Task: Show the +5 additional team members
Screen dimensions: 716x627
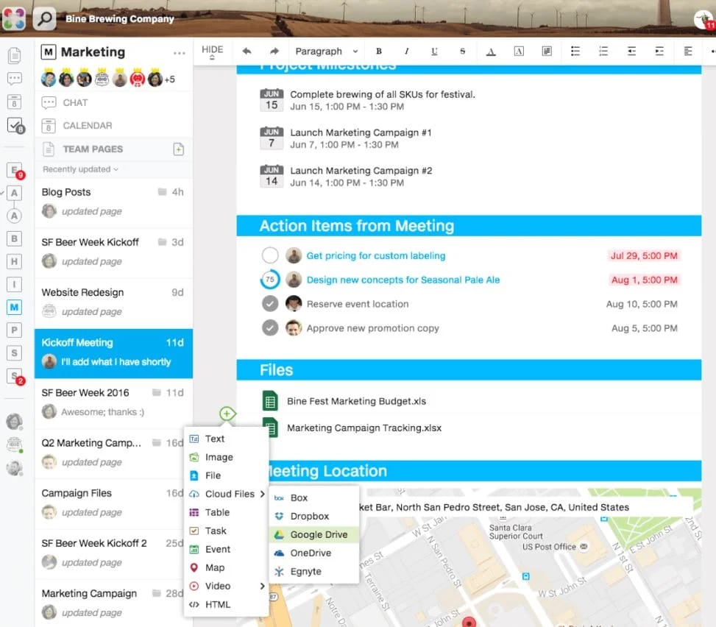Action: point(170,79)
